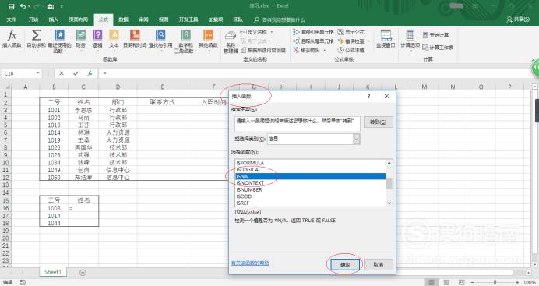Click the small fx icon beside formula bar

(90, 73)
